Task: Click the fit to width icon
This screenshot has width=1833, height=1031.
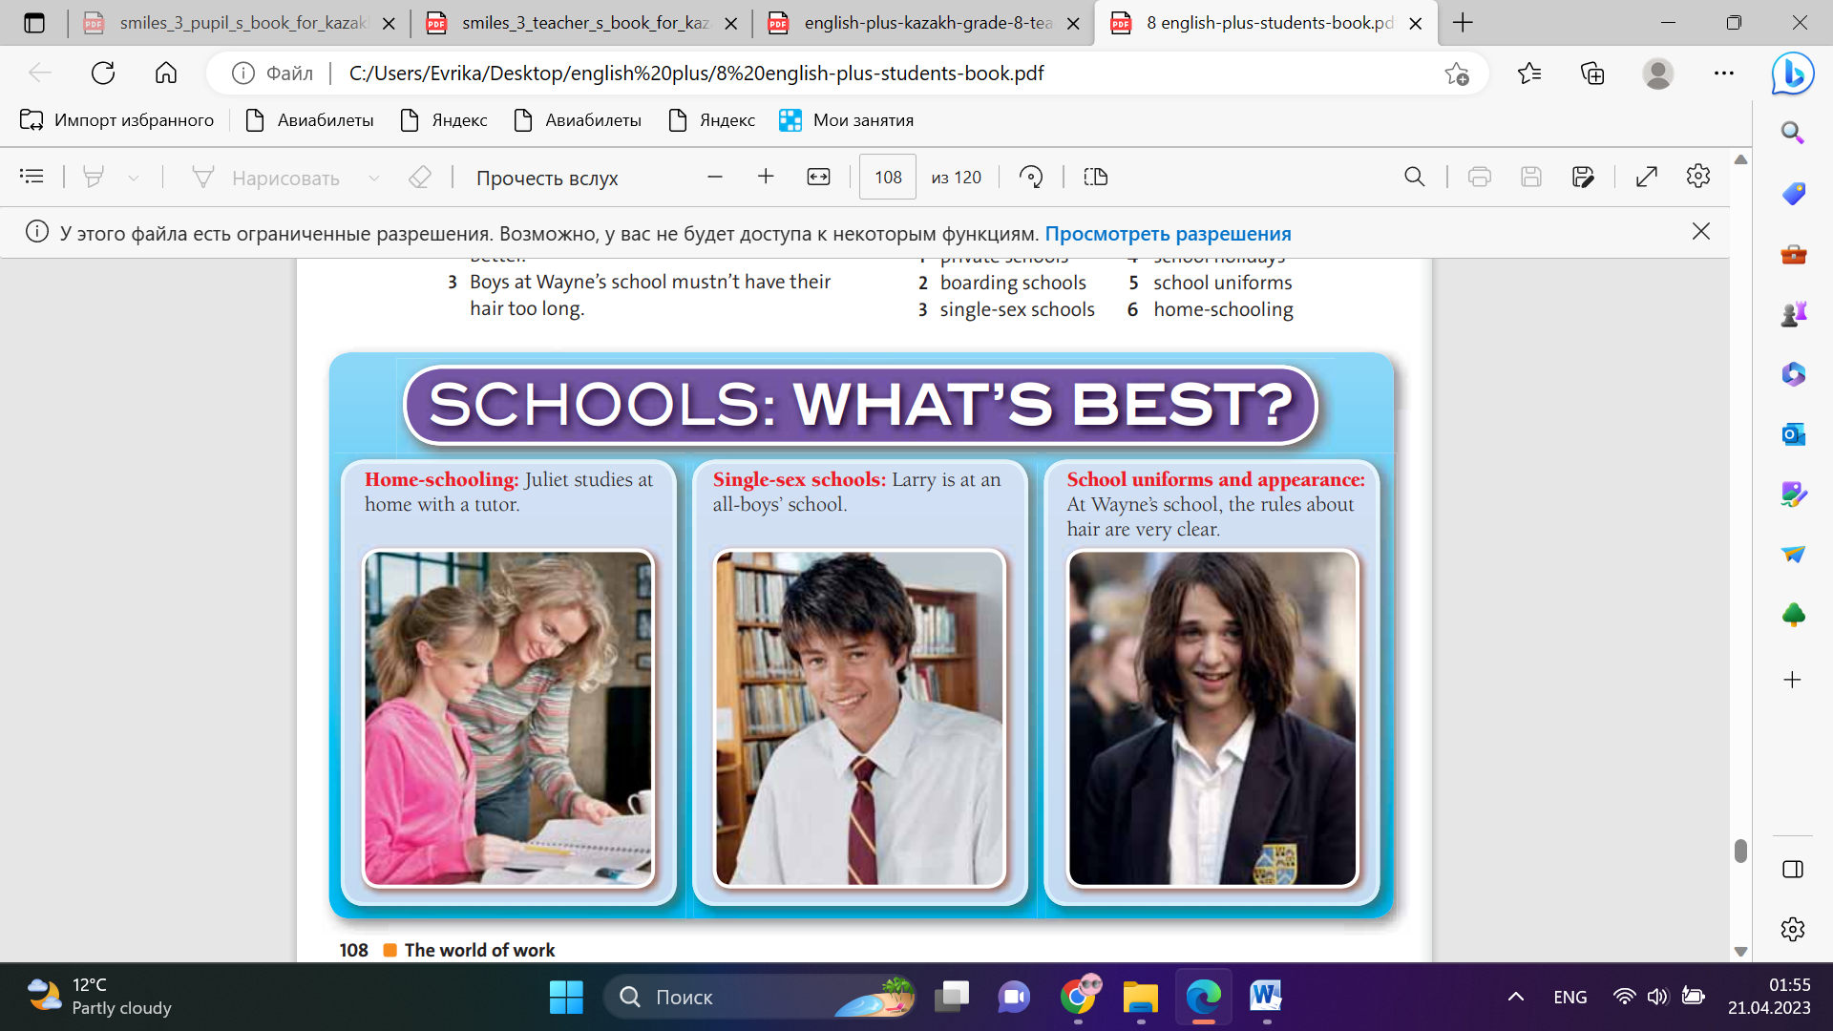Action: (x=818, y=178)
